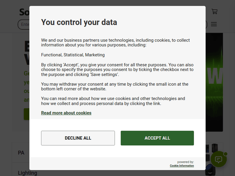235x176 pixels.
Task: Click the lighting fixture image beside Lighting
Action: (210, 171)
